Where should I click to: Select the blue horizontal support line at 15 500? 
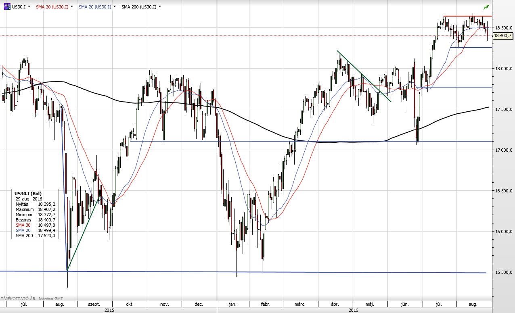pyautogui.click(x=242, y=272)
